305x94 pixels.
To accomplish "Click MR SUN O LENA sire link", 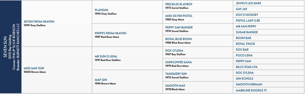I will (106, 56).
